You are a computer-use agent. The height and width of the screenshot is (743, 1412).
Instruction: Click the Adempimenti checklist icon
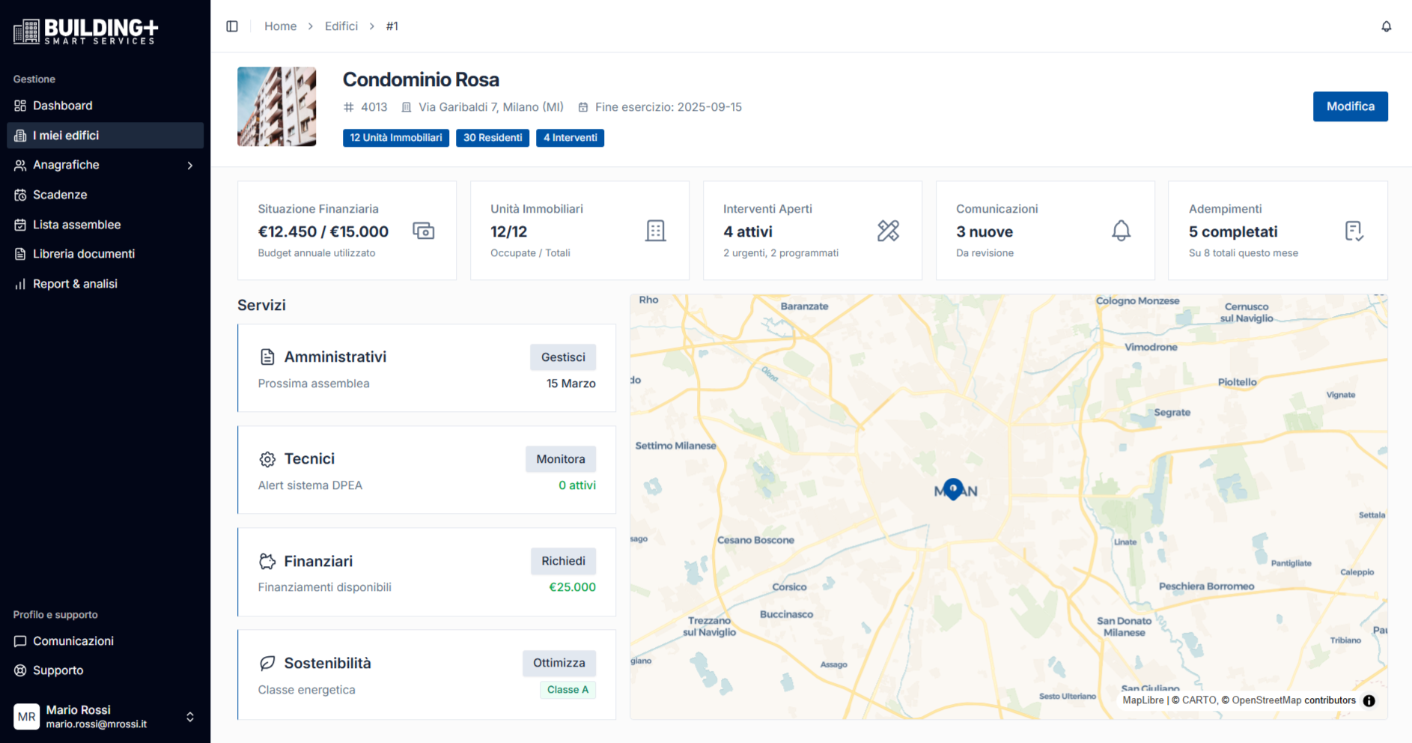[x=1354, y=231]
